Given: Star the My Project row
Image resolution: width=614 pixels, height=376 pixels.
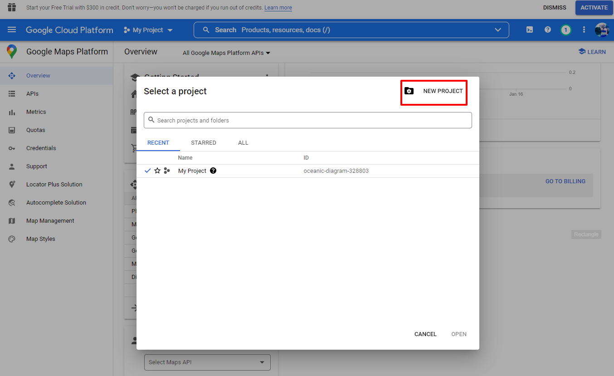Looking at the screenshot, I should tap(157, 171).
